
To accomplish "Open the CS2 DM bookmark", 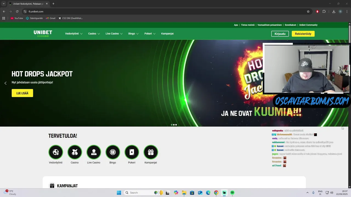I will pos(70,18).
